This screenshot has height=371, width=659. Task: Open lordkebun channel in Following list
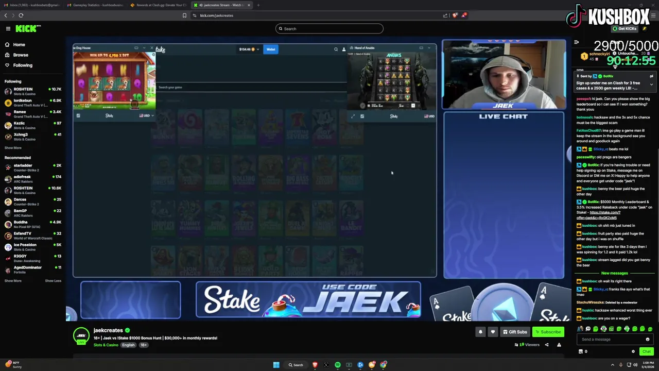33,103
